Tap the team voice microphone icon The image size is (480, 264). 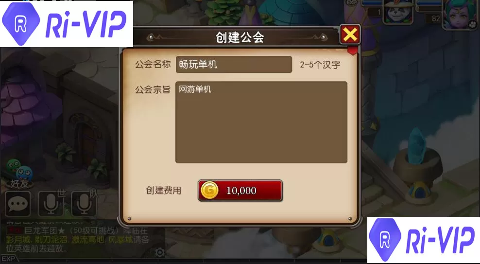(x=84, y=203)
